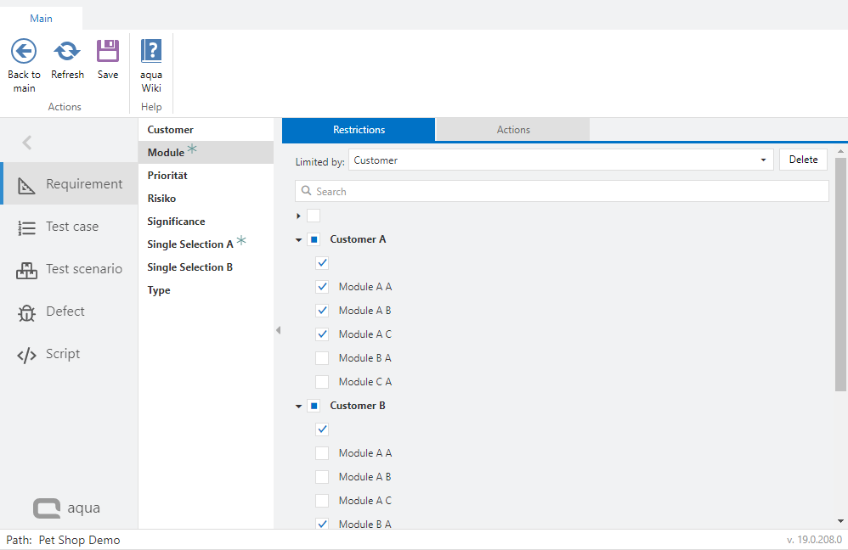Click the Back to main icon
The image size is (848, 550).
pyautogui.click(x=24, y=51)
